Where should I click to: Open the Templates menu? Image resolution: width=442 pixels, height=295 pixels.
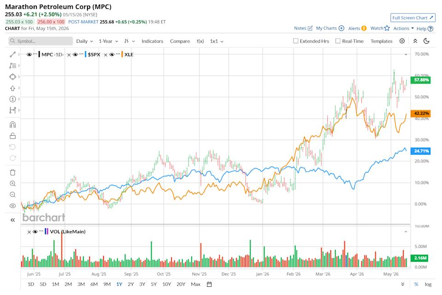[381, 41]
